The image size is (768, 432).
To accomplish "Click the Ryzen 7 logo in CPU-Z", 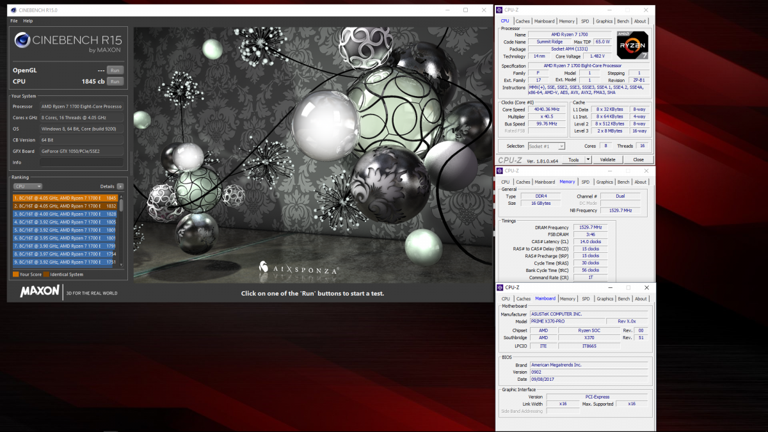I will pyautogui.click(x=632, y=46).
